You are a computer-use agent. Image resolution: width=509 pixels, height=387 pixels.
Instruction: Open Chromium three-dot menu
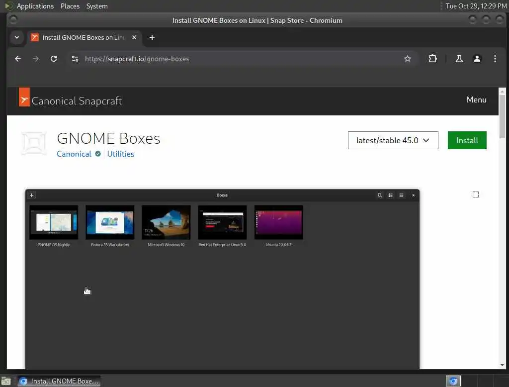click(x=495, y=59)
